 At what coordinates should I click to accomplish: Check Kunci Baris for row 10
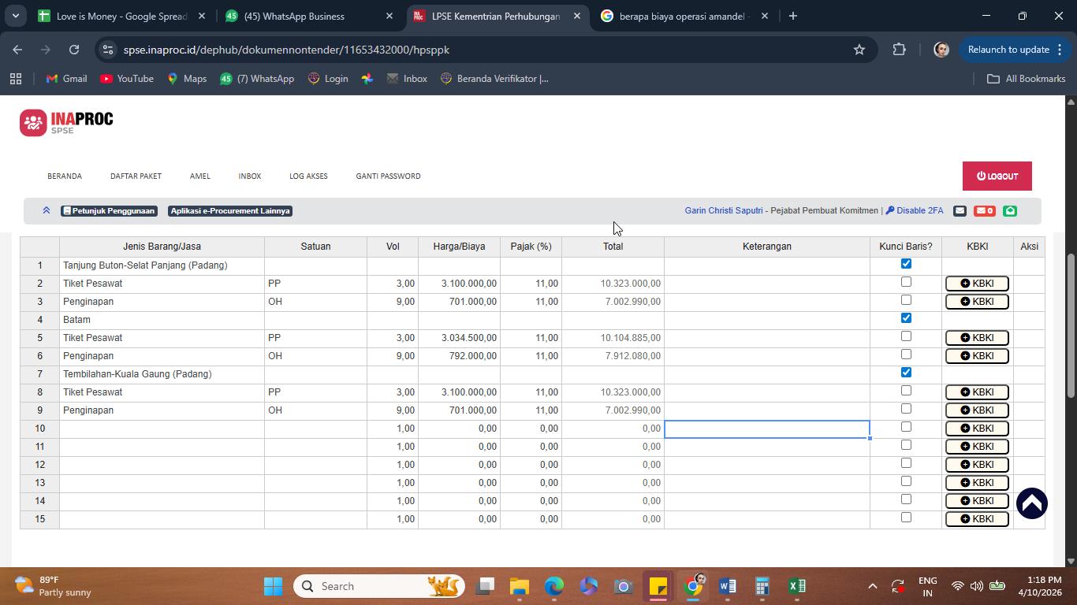(x=906, y=427)
